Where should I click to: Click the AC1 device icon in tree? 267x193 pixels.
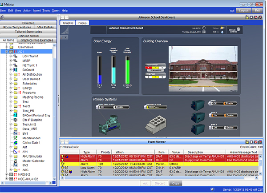[10, 51]
